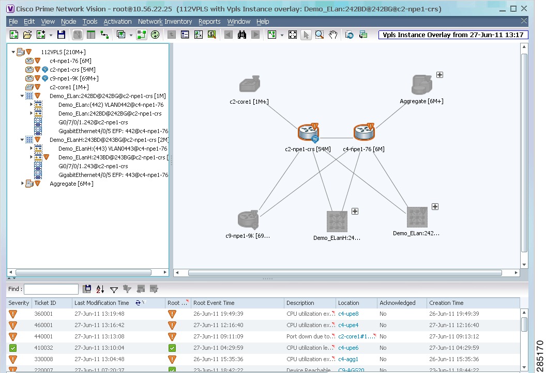
Task: Expand the Demo_ELan:242 plus sign in map
Action: point(435,207)
